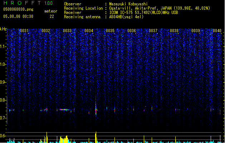The height and width of the screenshot is (143, 225).
Task: Select the timestamp 05.08.06 00:30
Action: point(18,16)
